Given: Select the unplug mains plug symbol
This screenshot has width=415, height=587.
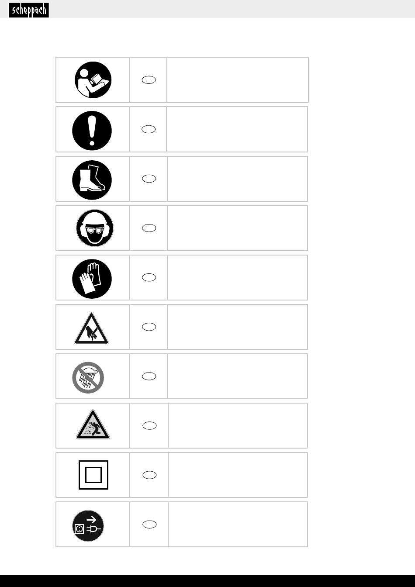Looking at the screenshot, I should [88, 525].
